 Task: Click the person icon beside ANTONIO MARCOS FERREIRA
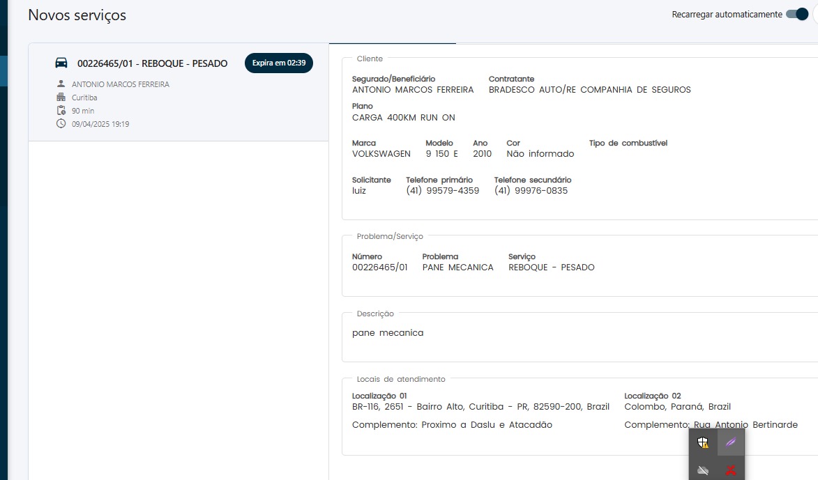61,84
